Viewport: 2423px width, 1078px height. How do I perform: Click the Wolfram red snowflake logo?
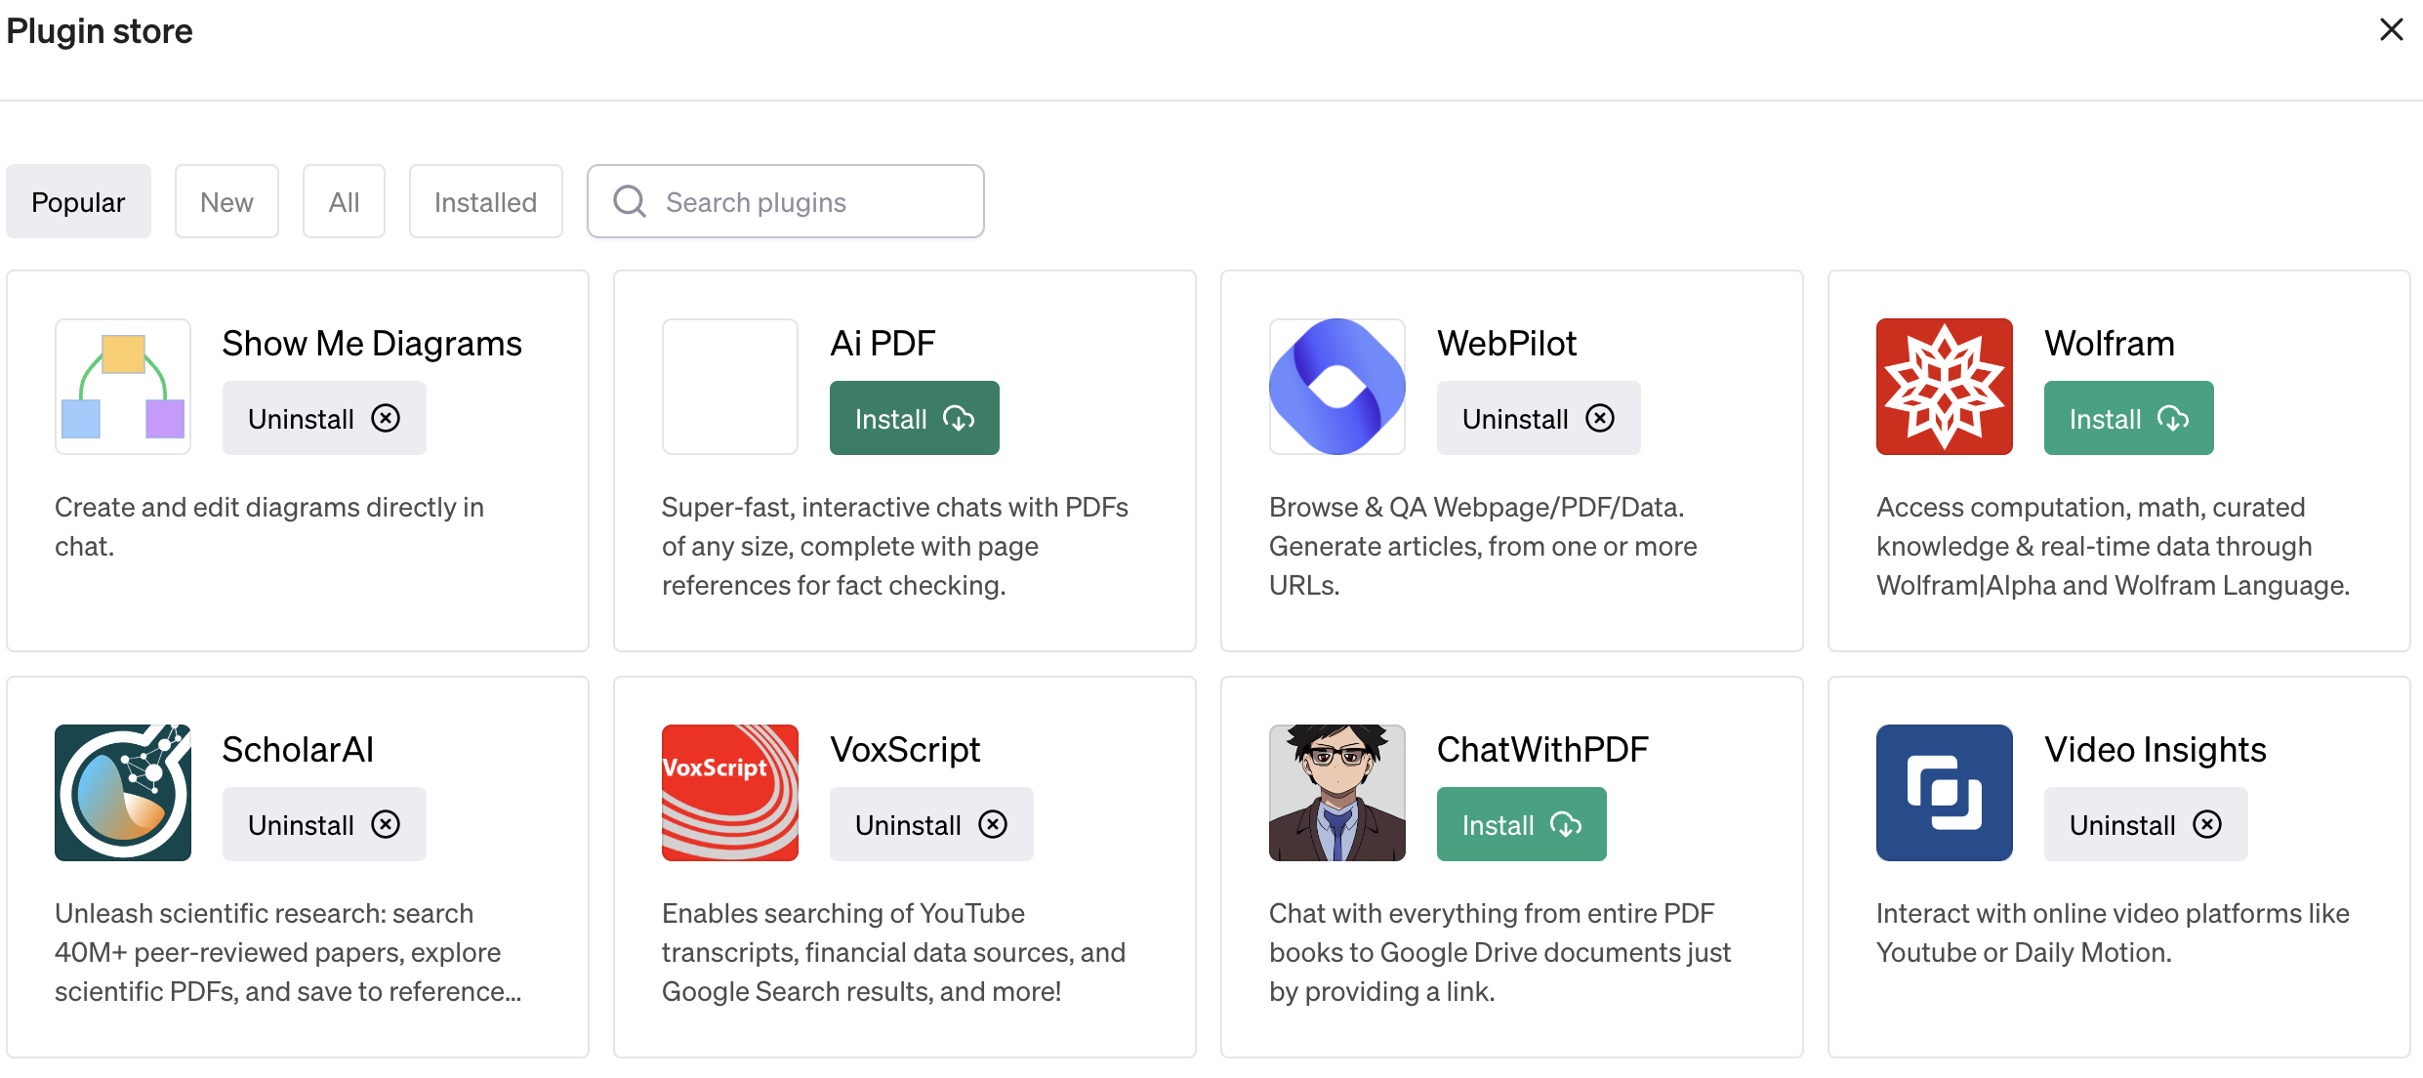coord(1945,387)
